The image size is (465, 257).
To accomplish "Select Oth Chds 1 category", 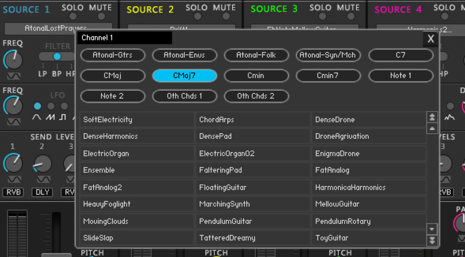I will pyautogui.click(x=184, y=96).
